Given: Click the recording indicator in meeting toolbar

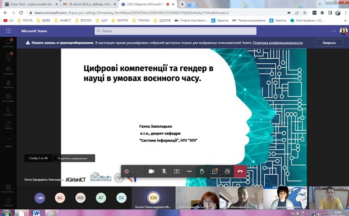Looking at the screenshot, I should click(x=127, y=171).
